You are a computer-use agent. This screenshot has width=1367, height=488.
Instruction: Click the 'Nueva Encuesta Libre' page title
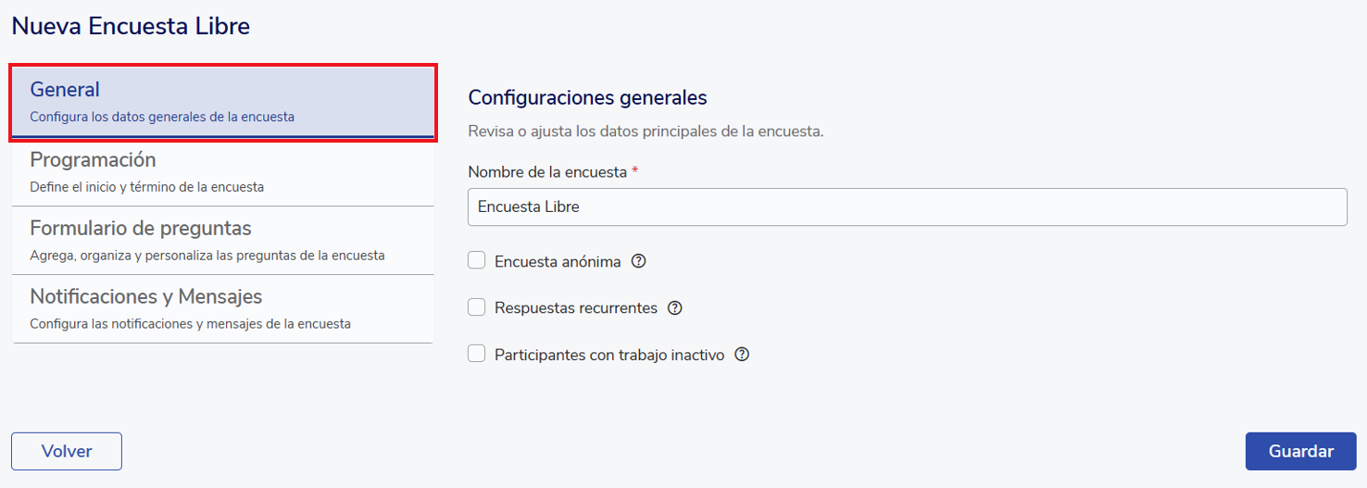131,26
